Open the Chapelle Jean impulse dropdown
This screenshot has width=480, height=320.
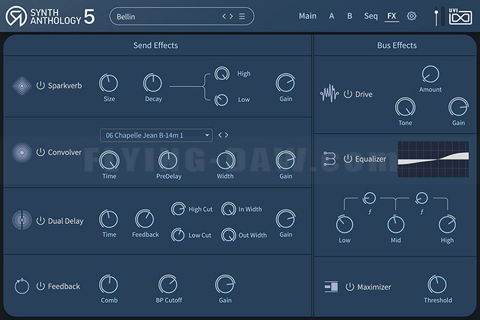click(x=156, y=135)
